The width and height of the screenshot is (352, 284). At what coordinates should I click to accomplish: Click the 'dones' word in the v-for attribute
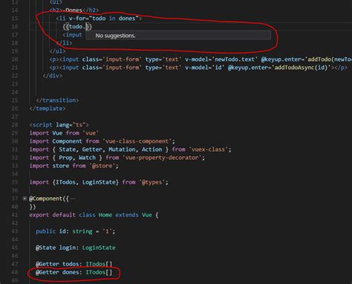[x=127, y=19]
